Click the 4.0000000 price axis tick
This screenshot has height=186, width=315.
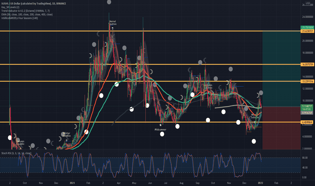(308, 137)
